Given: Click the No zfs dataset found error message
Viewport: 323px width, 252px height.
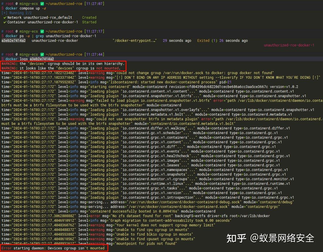Looking at the screenshot, I should 141,216.
